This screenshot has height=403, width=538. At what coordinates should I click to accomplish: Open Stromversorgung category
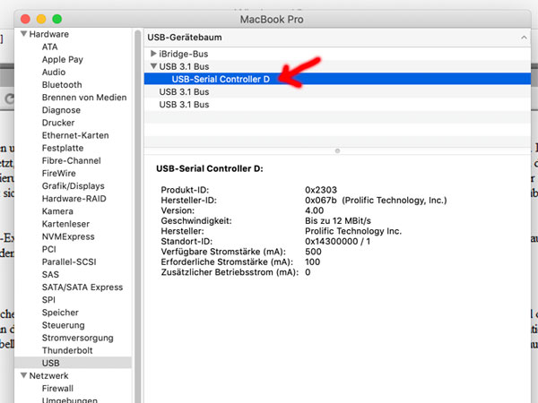click(x=77, y=339)
